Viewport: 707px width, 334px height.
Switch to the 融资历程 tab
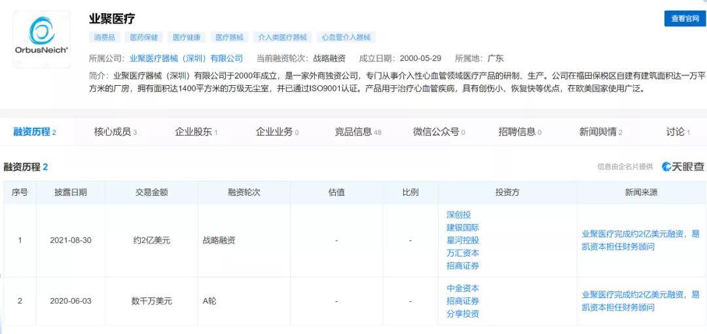click(35, 132)
